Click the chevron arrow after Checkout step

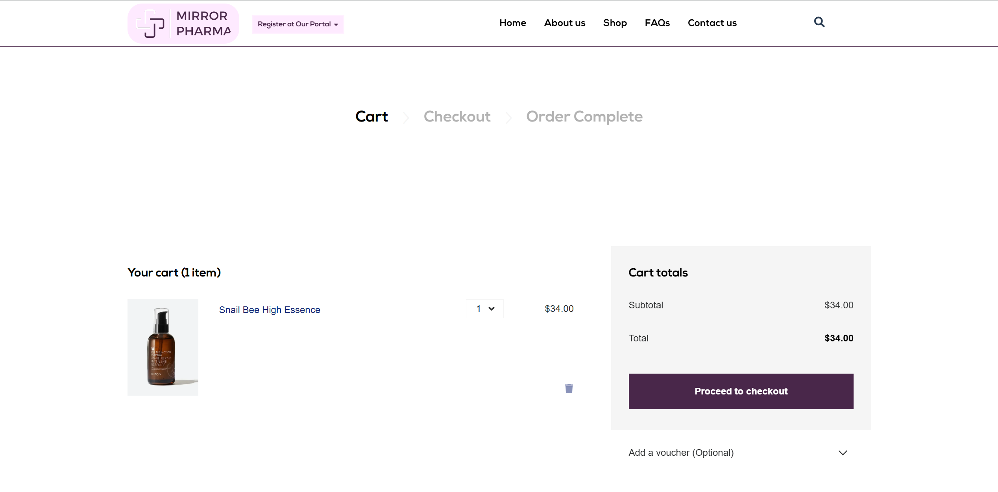[508, 118]
